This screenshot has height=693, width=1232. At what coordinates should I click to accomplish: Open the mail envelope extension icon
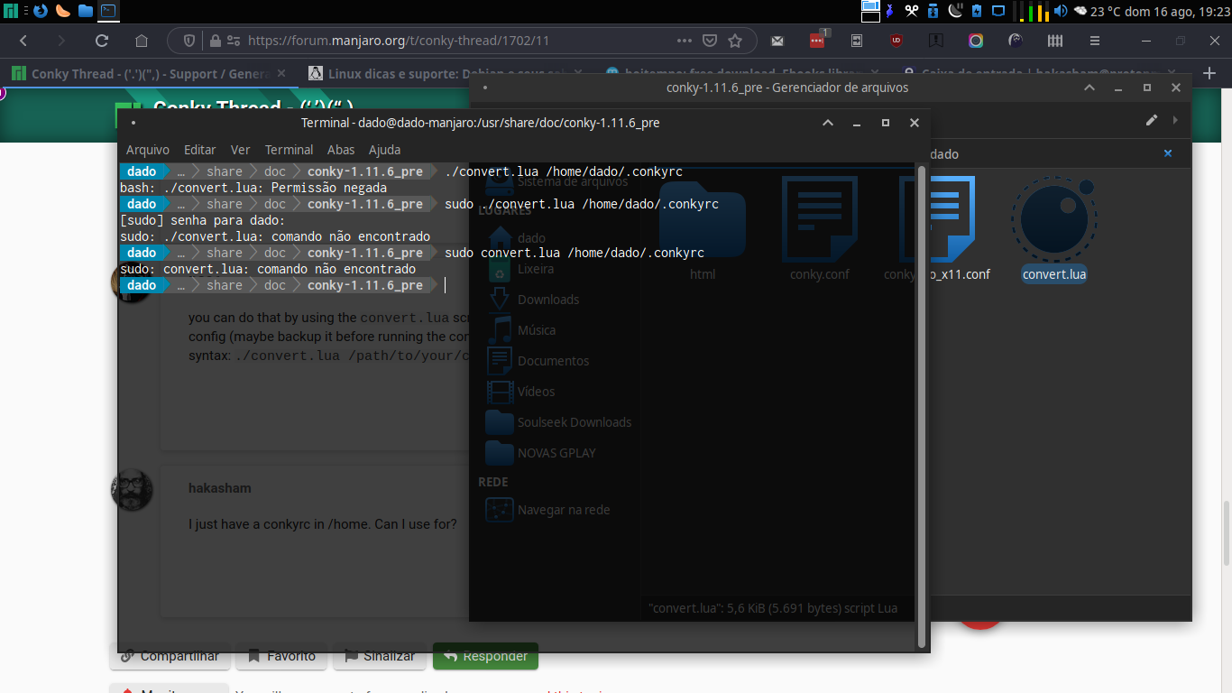tap(777, 41)
